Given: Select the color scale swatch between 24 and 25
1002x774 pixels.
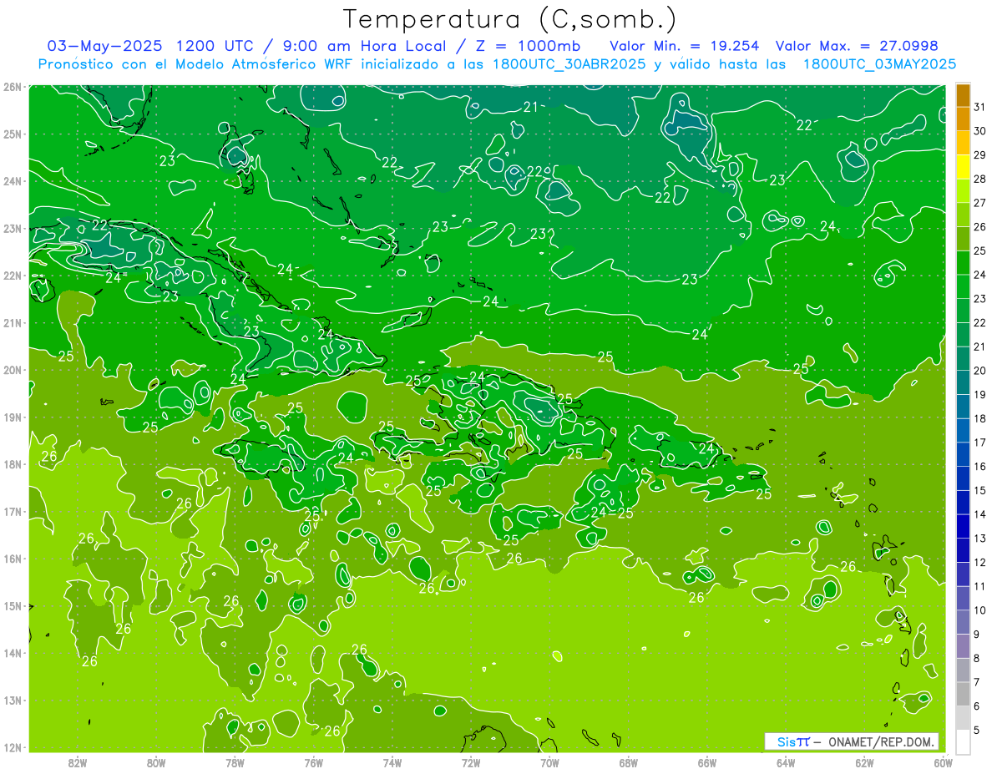Looking at the screenshot, I should pyautogui.click(x=963, y=263).
